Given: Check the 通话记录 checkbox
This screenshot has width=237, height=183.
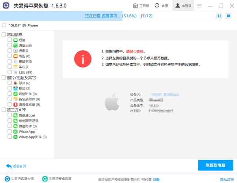Looking at the screenshot, I should coord(9,45).
